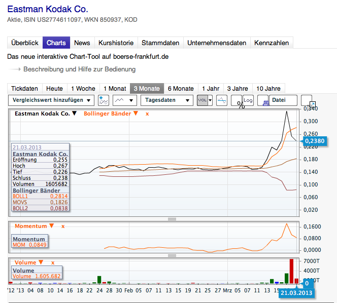Click the 0,2380 current price marker

click(315, 141)
